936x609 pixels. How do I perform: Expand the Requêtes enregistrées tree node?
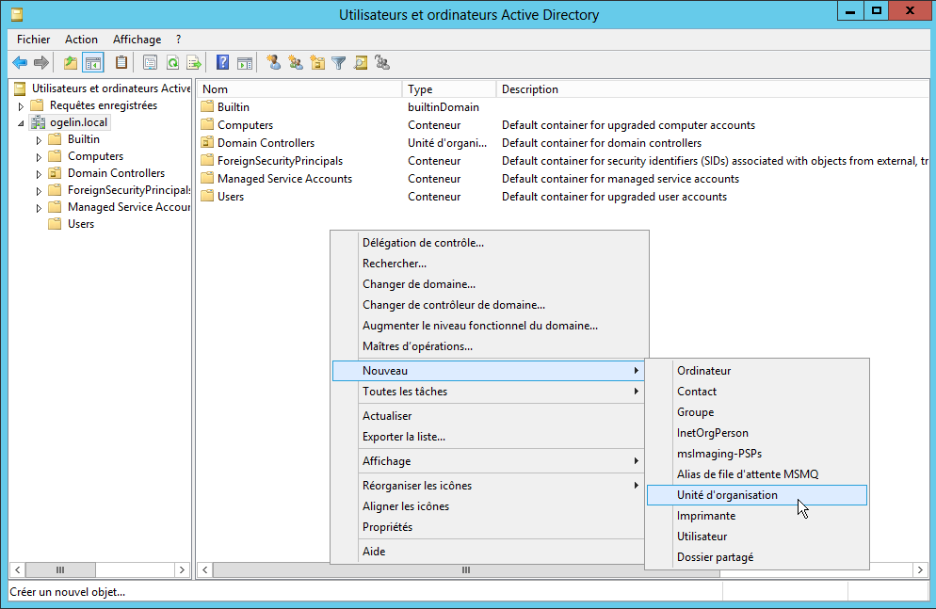[x=22, y=105]
